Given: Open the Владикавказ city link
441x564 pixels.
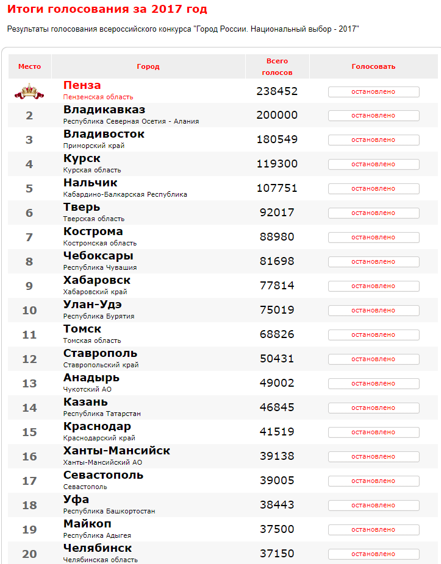Looking at the screenshot, I should pos(104,110).
